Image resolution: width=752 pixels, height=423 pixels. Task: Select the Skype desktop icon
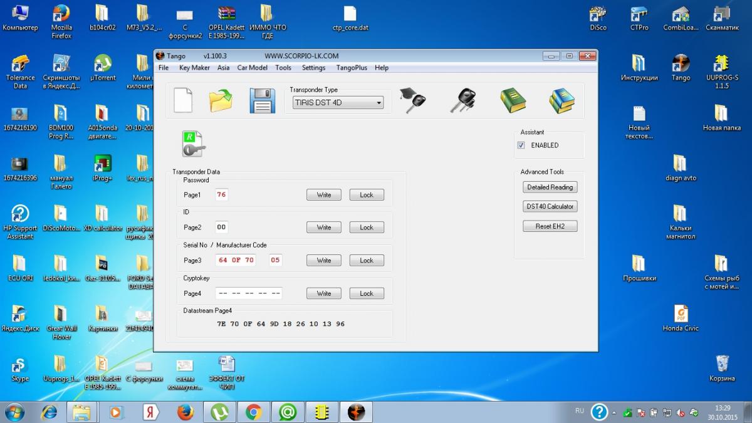(x=20, y=369)
